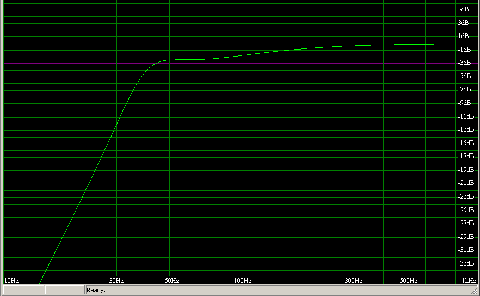Click the -25dB axis label

(466, 209)
